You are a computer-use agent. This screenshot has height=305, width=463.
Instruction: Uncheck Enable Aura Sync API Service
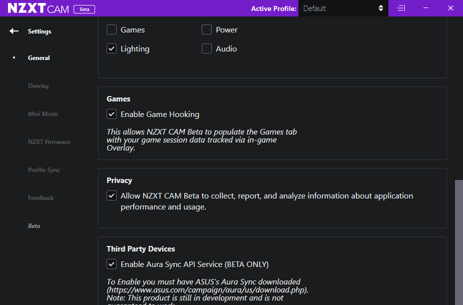click(111, 264)
